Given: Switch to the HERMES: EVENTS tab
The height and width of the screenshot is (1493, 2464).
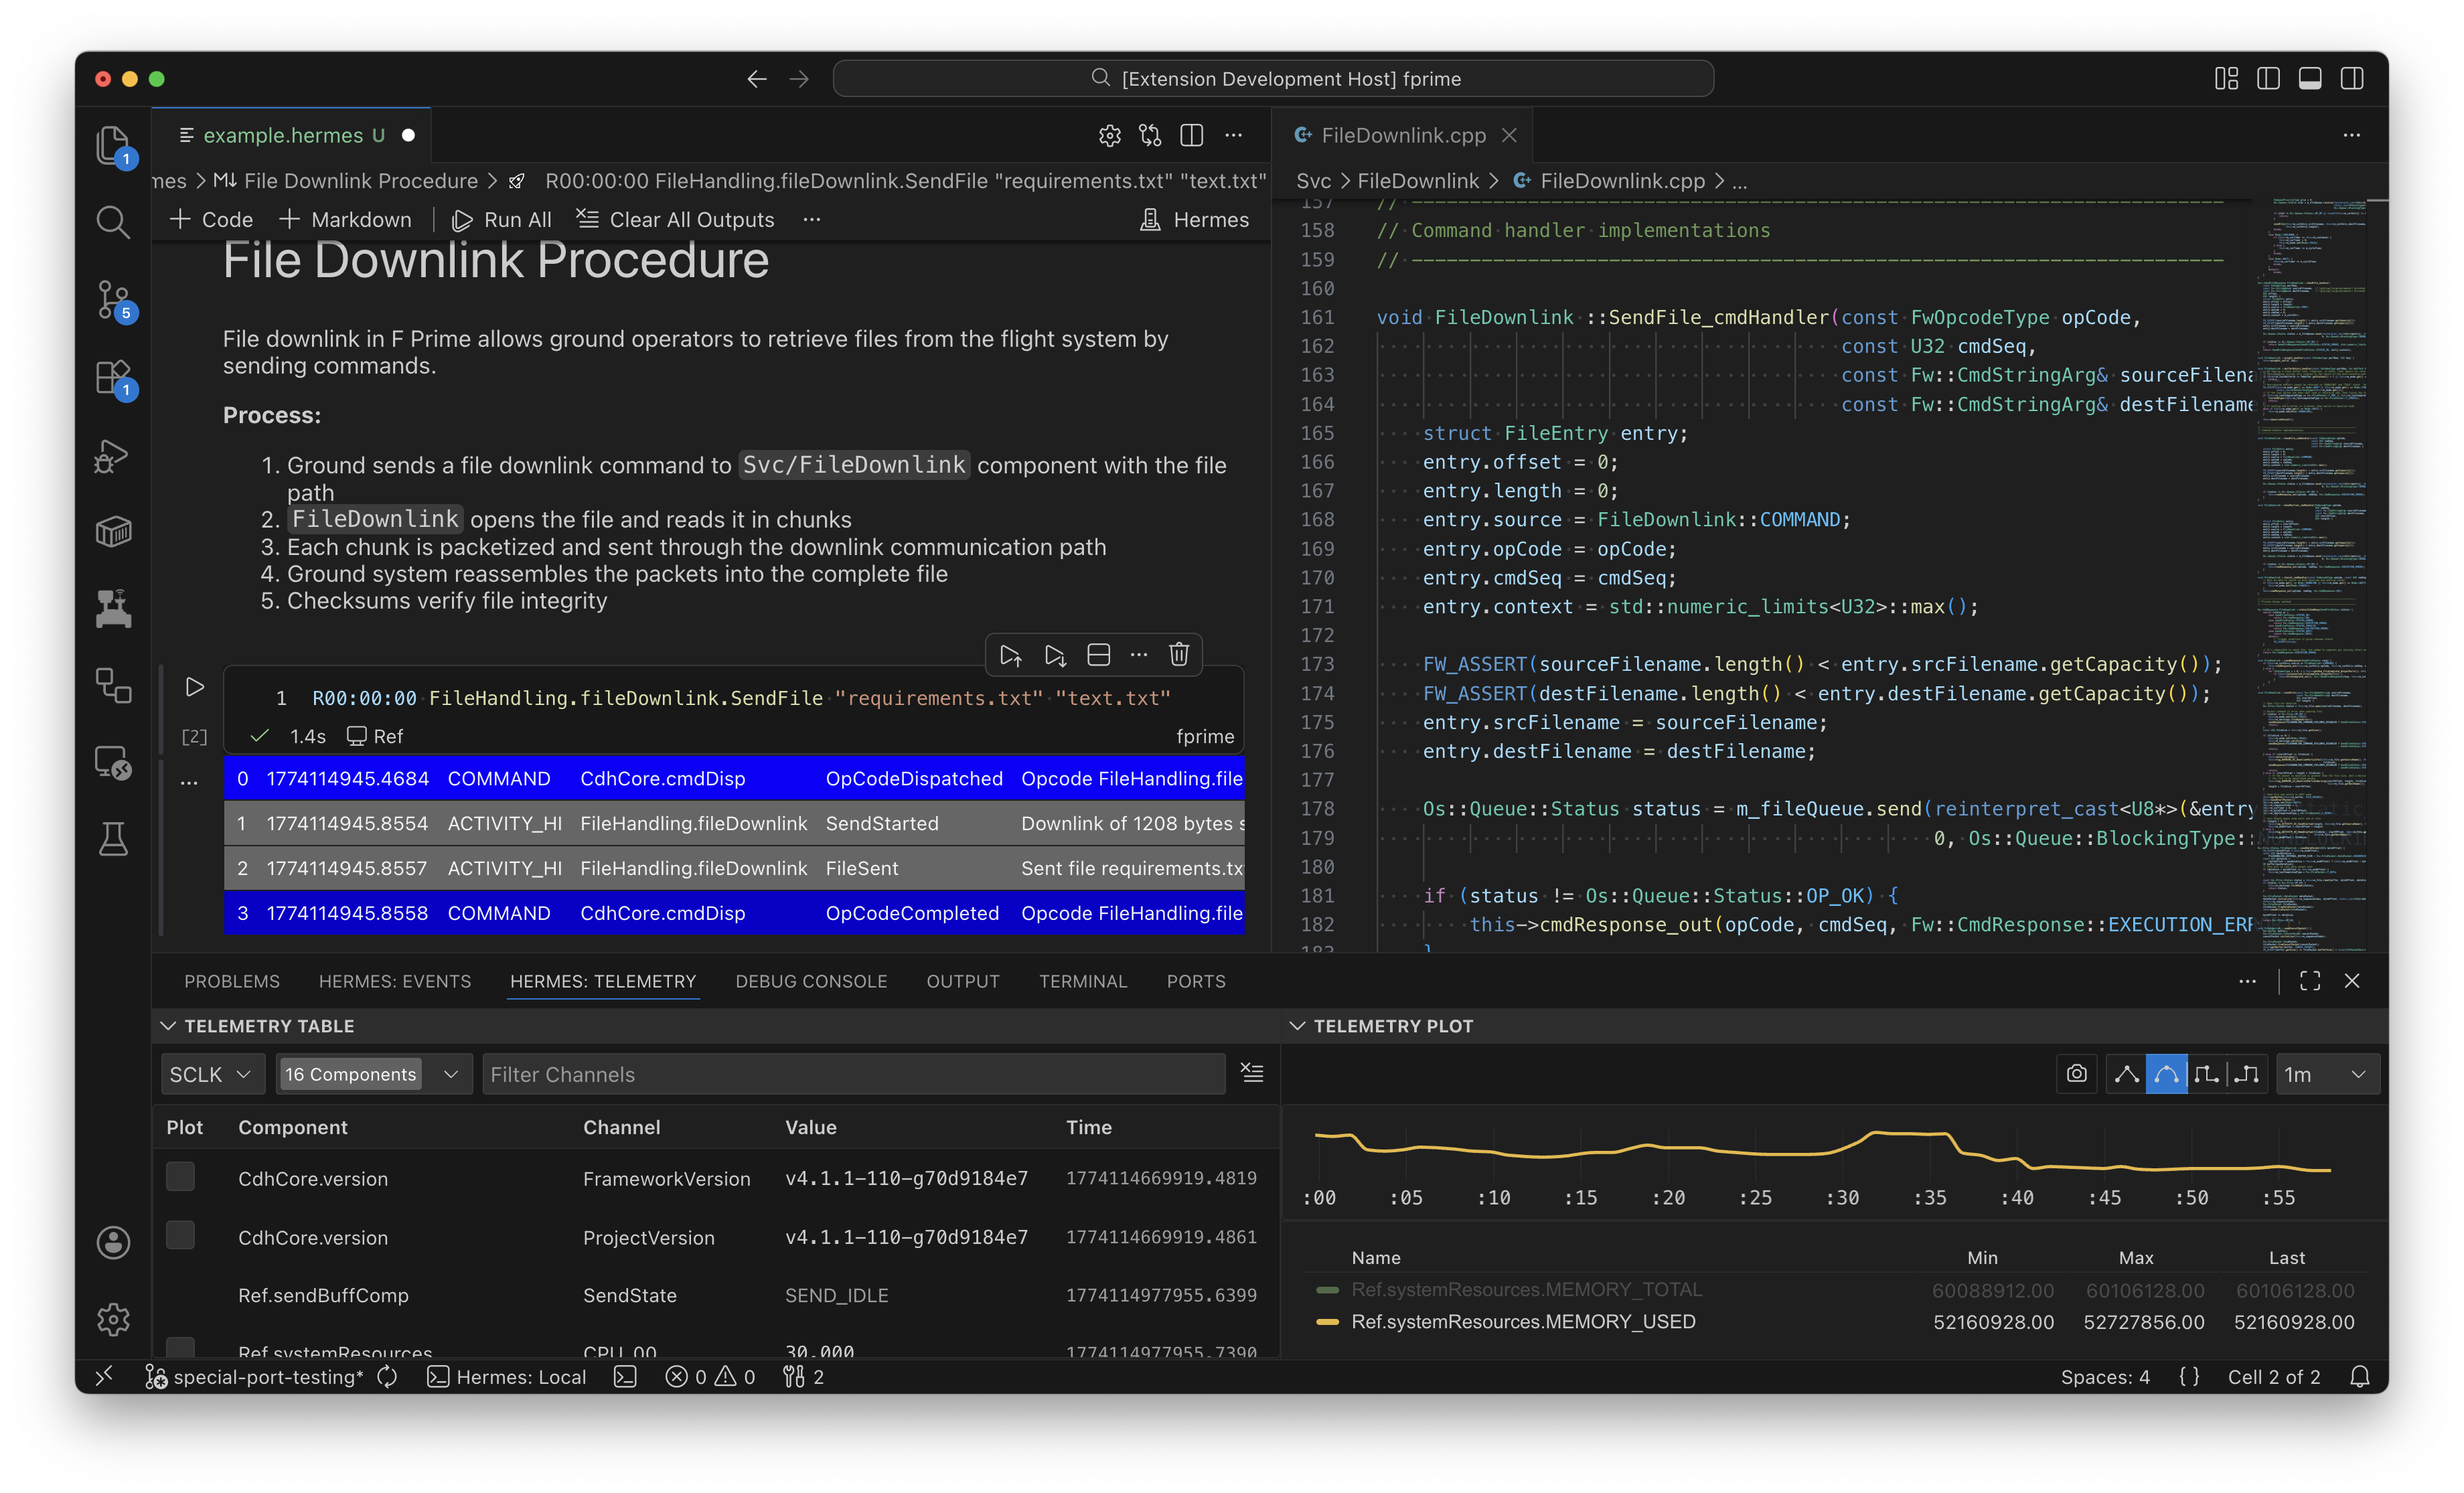Looking at the screenshot, I should click(x=395, y=981).
